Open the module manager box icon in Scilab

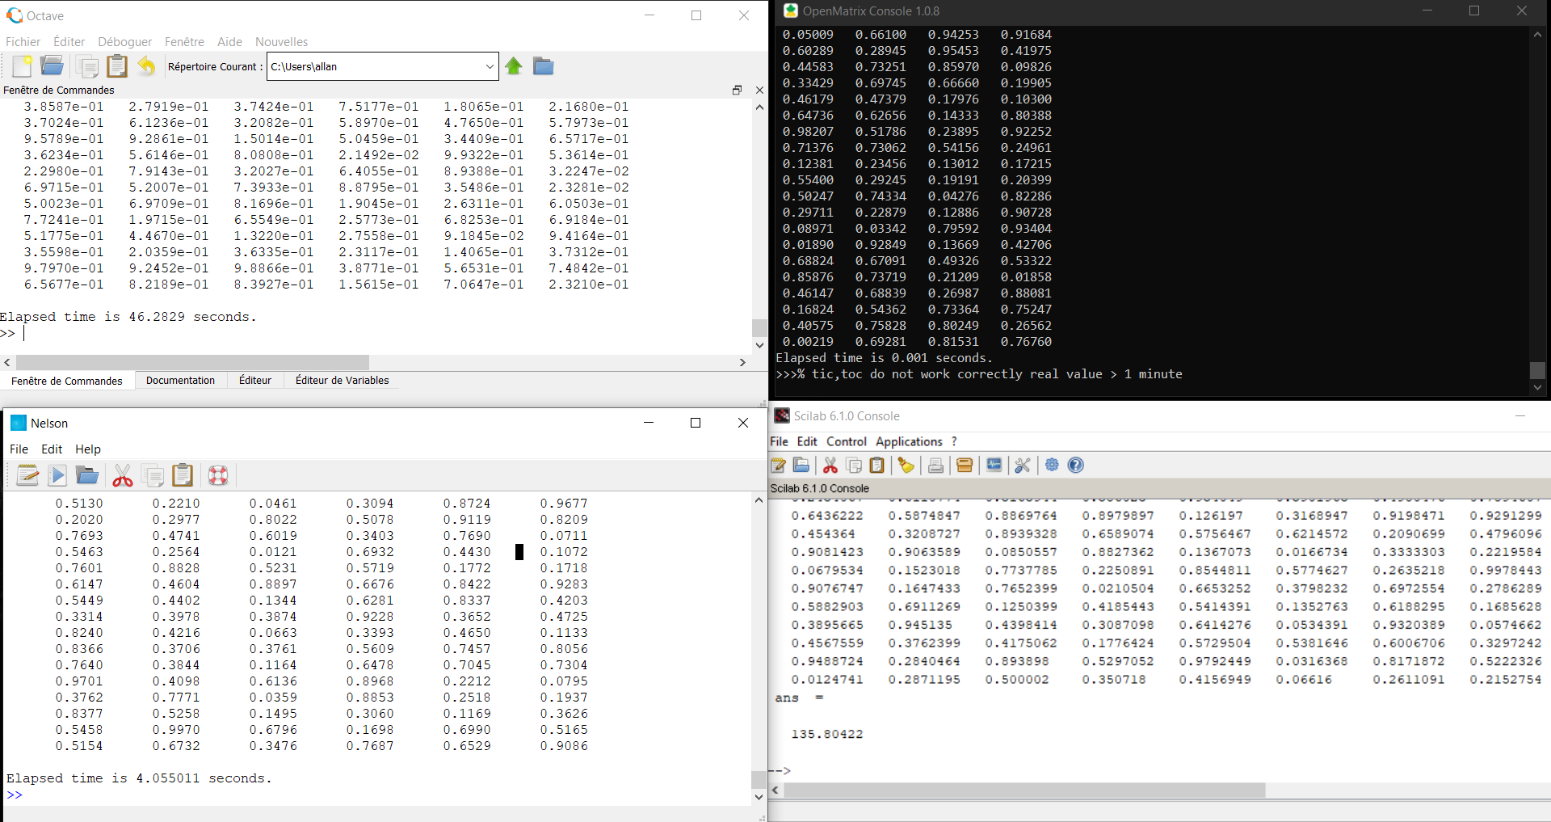point(965,465)
